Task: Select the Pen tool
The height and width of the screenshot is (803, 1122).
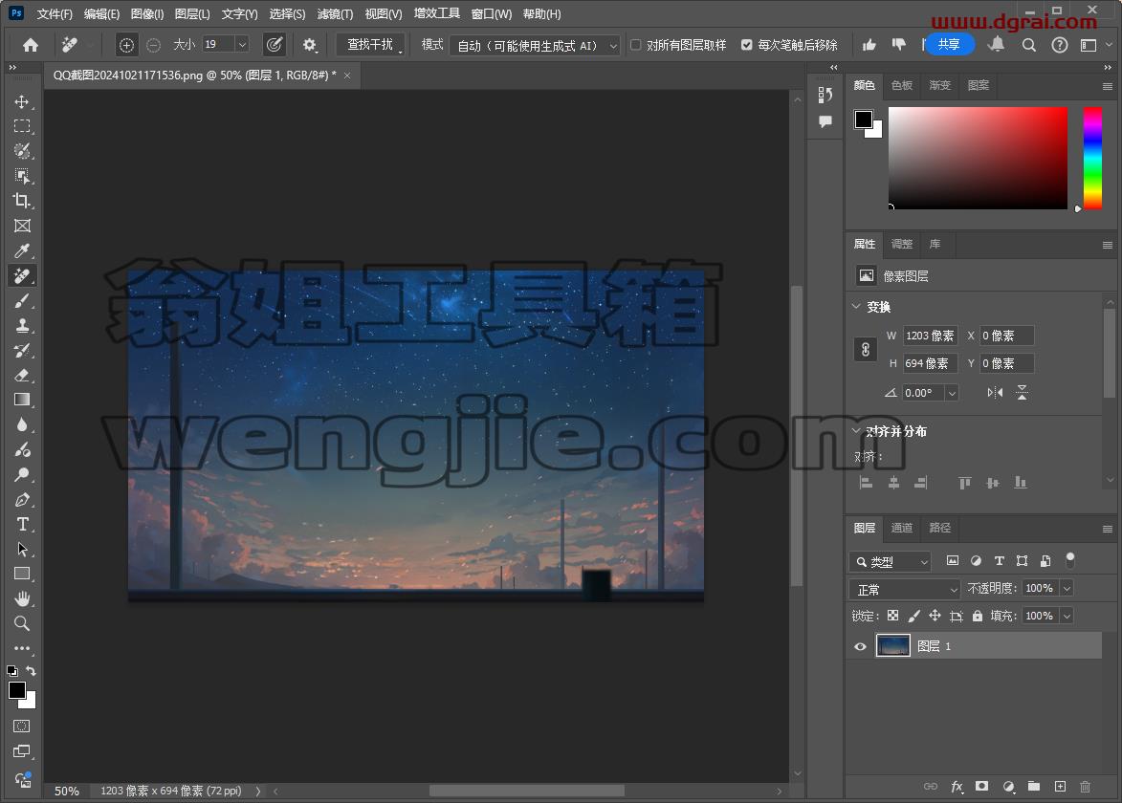Action: (21, 500)
